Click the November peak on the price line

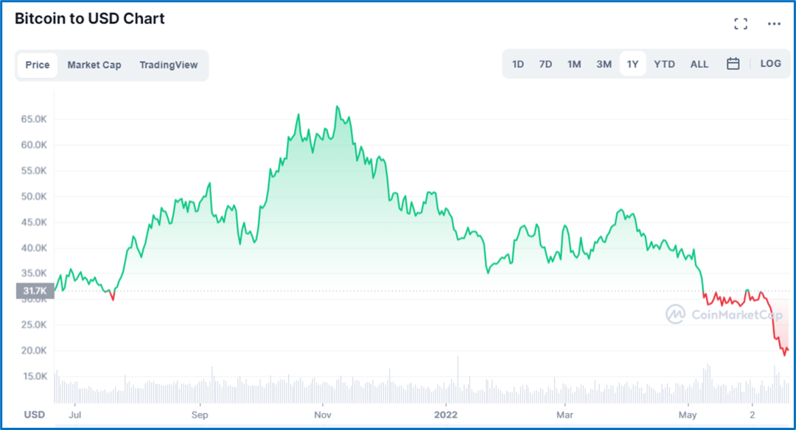pos(337,107)
